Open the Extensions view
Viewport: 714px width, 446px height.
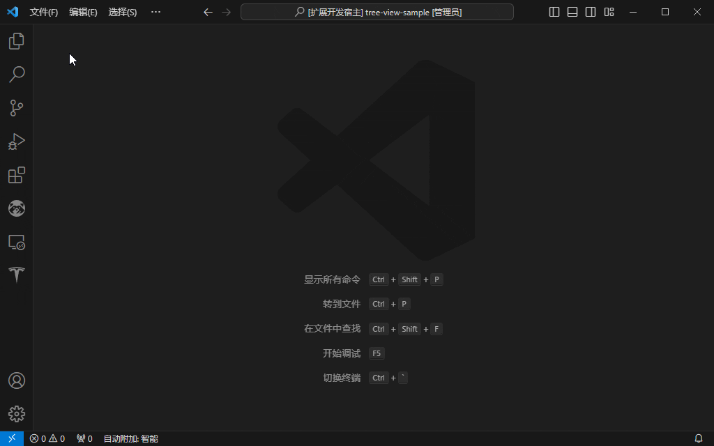16,175
